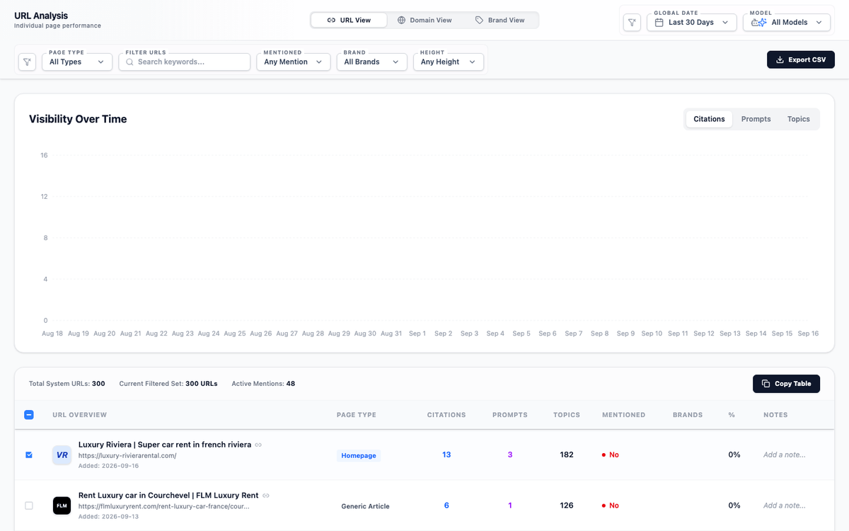The width and height of the screenshot is (849, 531).
Task: Click prompts value 1 in FLM row
Action: (510, 506)
